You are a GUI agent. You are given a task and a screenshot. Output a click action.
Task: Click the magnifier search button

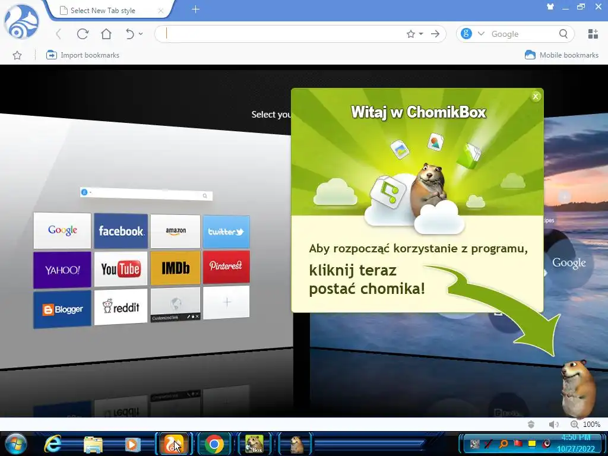tap(563, 34)
